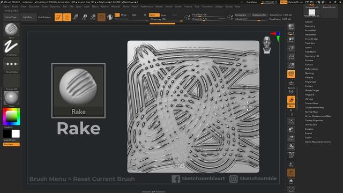
Task: Toggle Qxyz rotation mode
Action: 291,106
